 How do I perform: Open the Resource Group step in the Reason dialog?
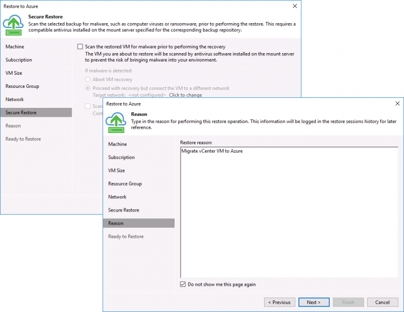(125, 184)
